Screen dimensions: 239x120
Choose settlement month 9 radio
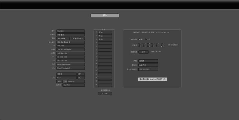coord(156,44)
